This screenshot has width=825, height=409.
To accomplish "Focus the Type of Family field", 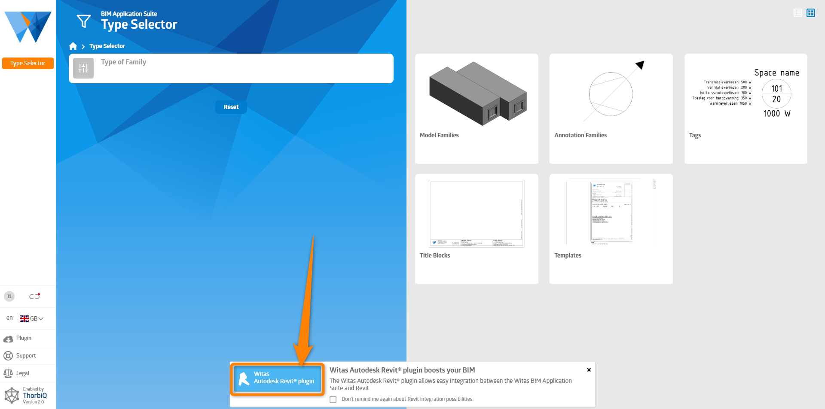I will tap(231, 68).
